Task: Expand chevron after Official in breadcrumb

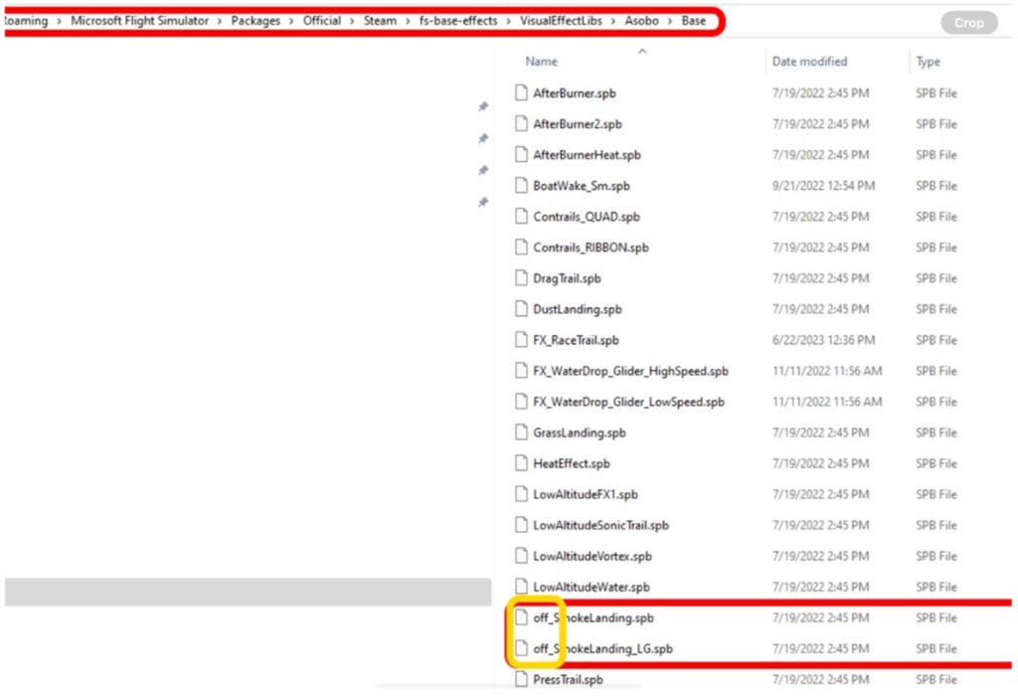Action: pos(352,22)
